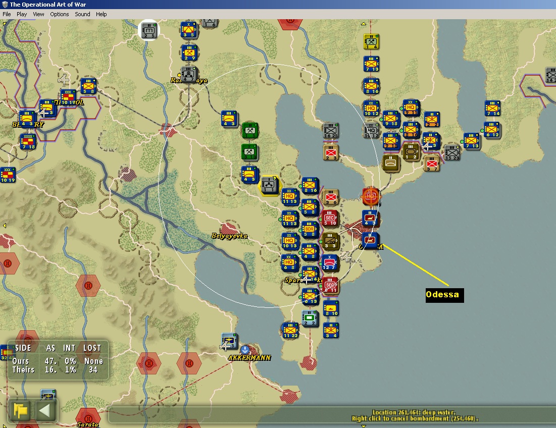Screen dimensions: 556x428
Task: Select the gray infantry unit marked 16 25
Action: (x=330, y=130)
